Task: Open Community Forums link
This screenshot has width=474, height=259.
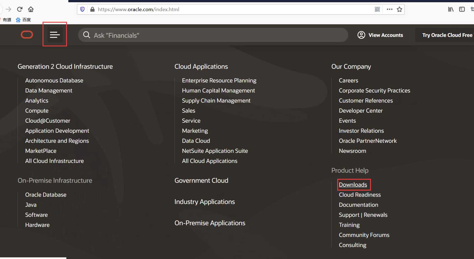Action: 364,235
